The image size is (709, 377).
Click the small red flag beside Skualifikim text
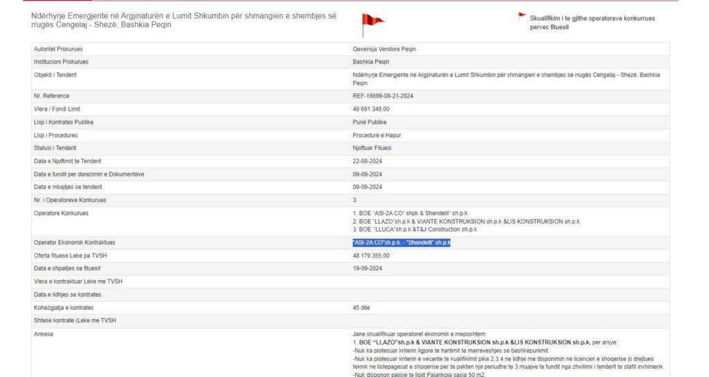coord(521,16)
